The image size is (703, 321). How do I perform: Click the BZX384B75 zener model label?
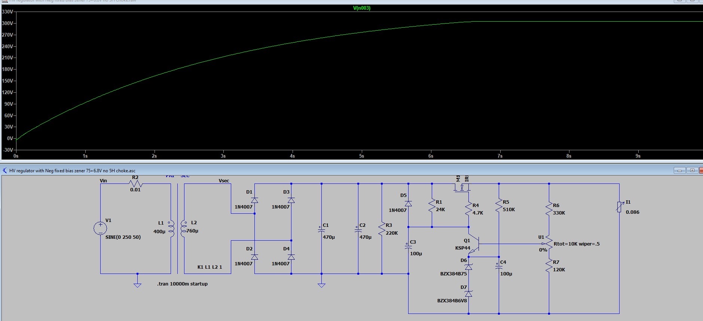[x=453, y=274]
